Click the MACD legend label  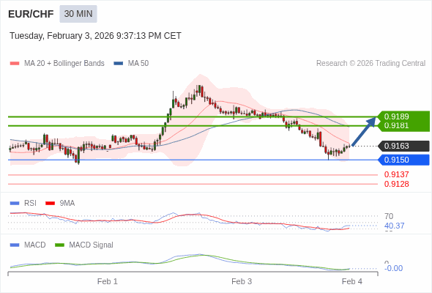pos(35,245)
